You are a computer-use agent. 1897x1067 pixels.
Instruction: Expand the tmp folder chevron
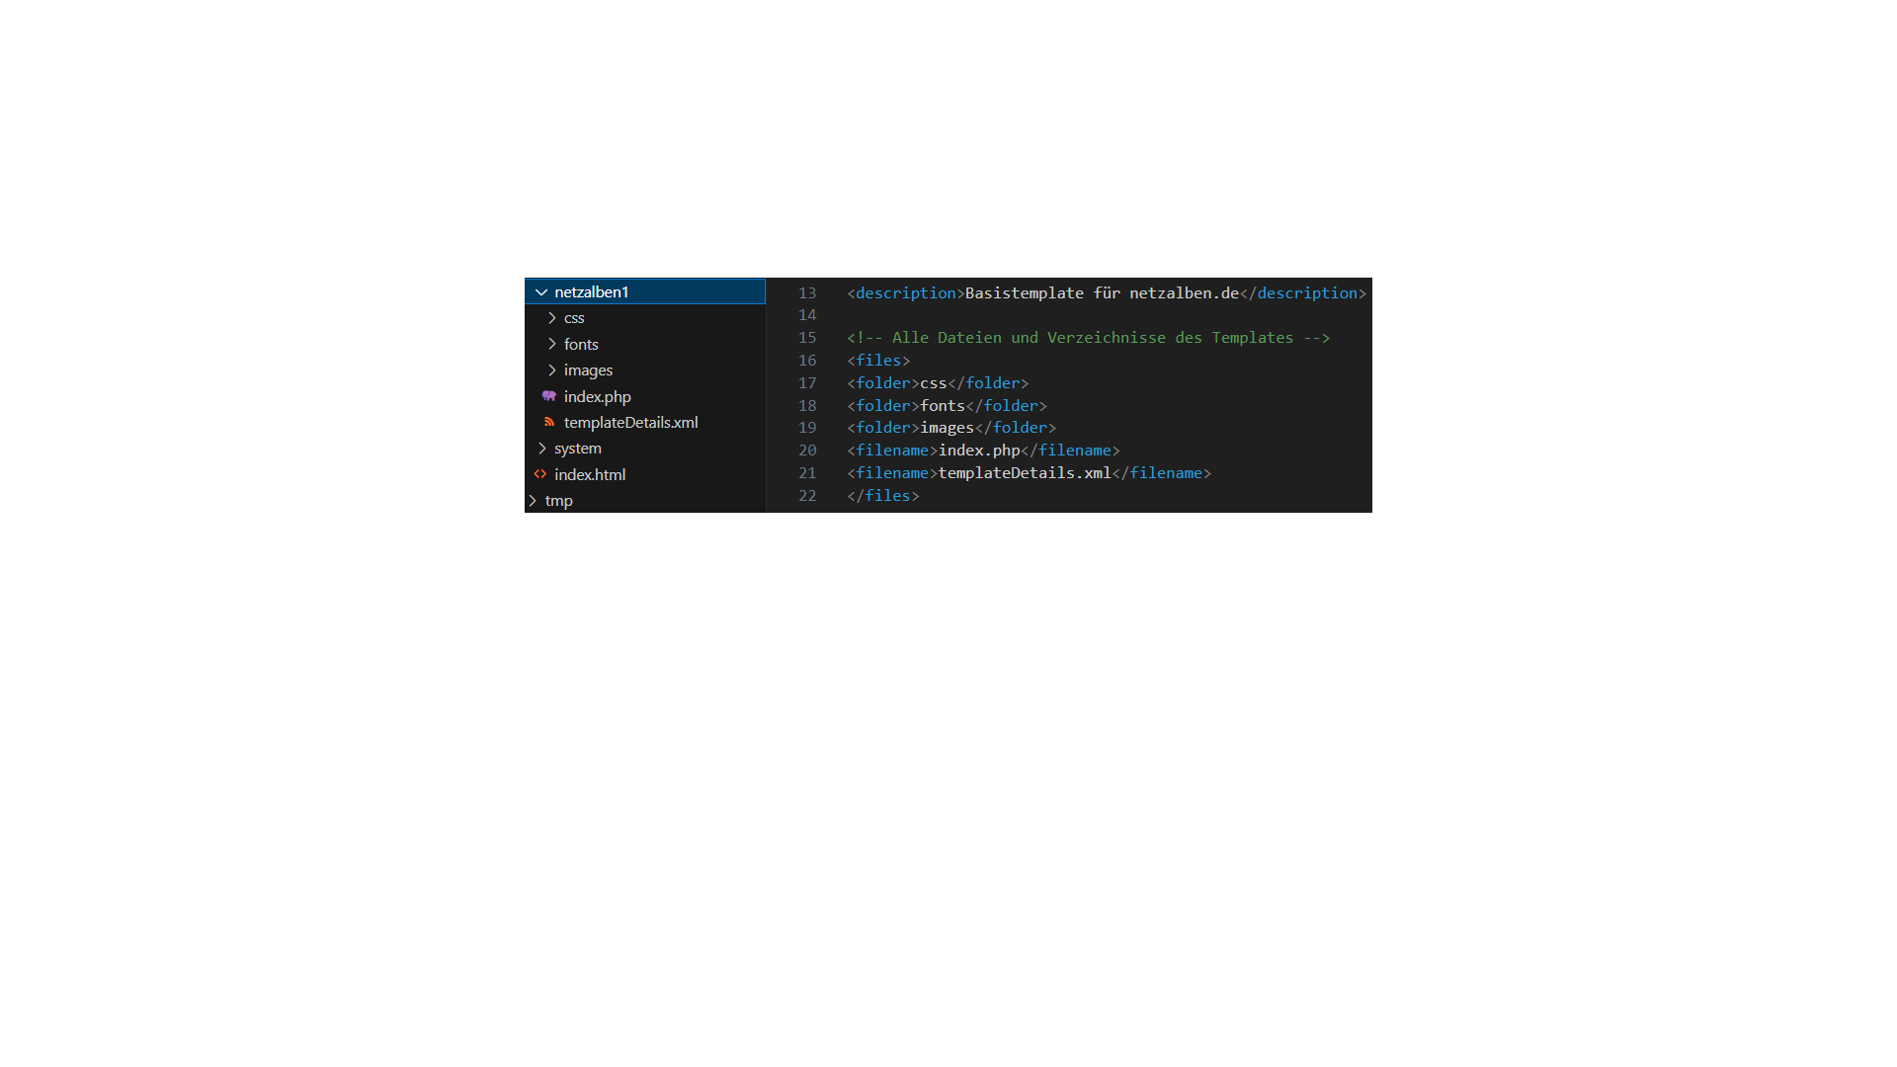[533, 501]
